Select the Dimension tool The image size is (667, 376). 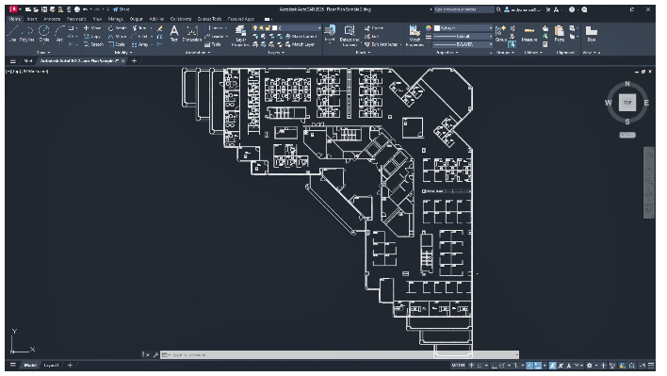tap(192, 33)
